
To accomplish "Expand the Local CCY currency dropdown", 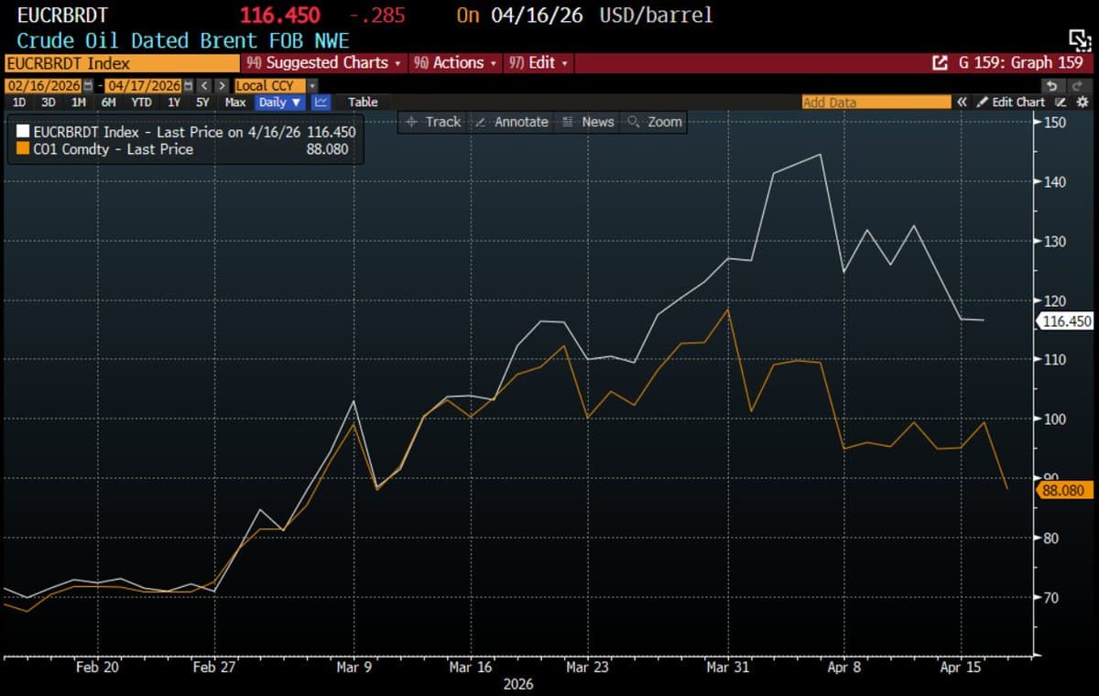I will coord(312,86).
